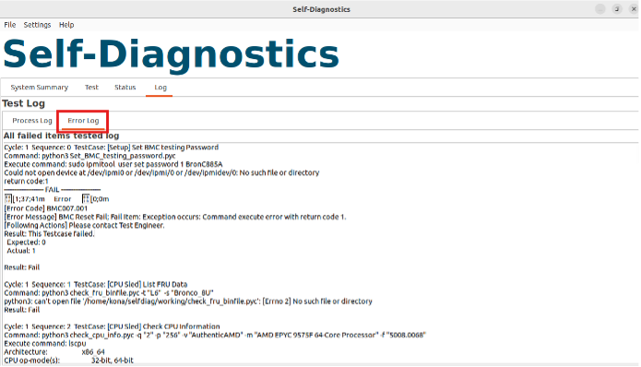The width and height of the screenshot is (641, 367).
Task: Click 'Sequence: 1 TestCase: [CPU Sled] List FRU Data'
Action: click(96, 284)
